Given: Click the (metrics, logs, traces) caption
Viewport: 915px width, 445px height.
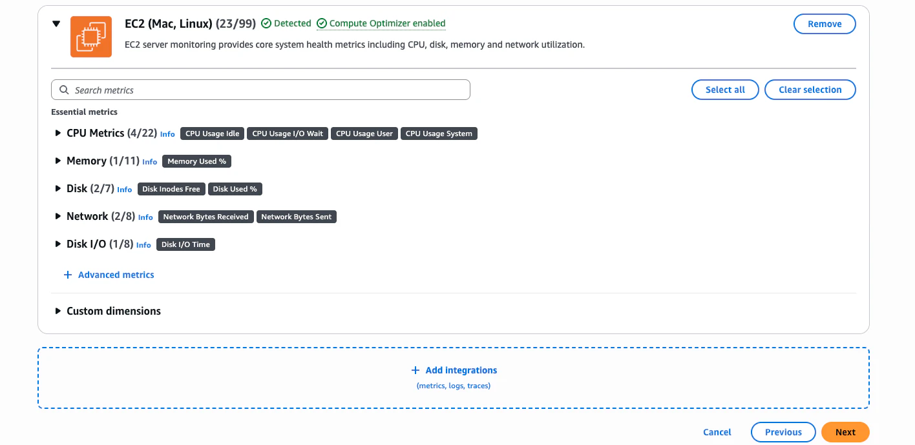Looking at the screenshot, I should [454, 386].
